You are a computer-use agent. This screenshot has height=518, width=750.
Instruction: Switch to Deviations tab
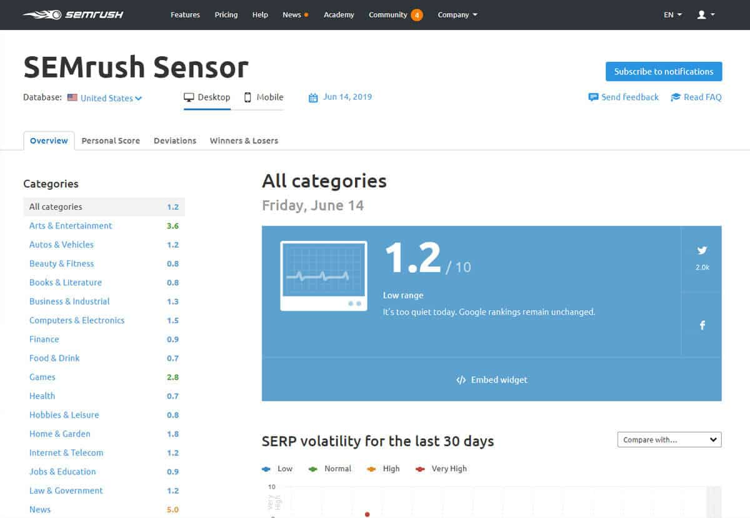[x=175, y=140]
